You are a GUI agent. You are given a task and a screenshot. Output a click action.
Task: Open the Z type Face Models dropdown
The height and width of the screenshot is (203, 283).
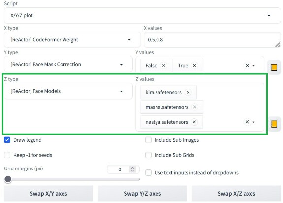(68, 91)
